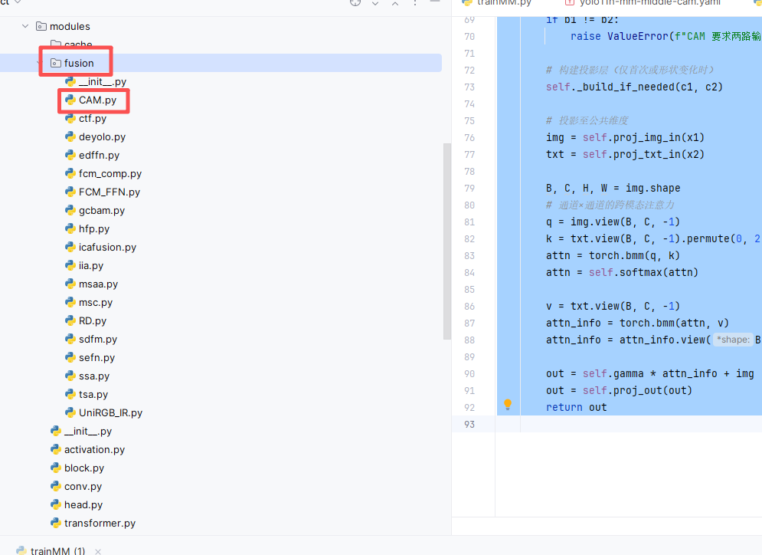This screenshot has width=762, height=555.
Task: Click the Python icon of deyolo.py
Action: [x=70, y=136]
